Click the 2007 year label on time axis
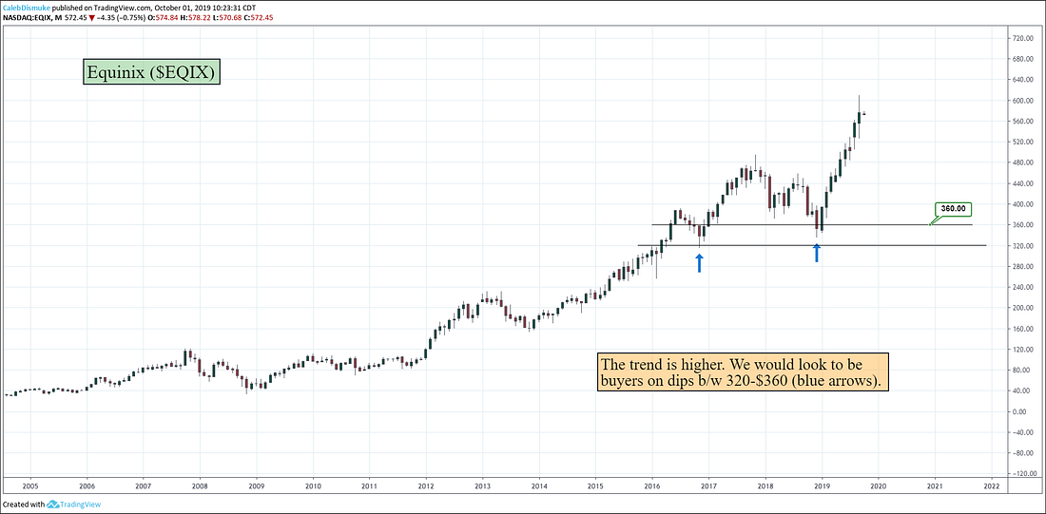 [x=142, y=487]
